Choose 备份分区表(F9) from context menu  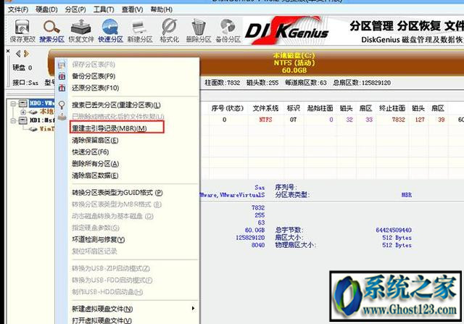[x=94, y=76]
